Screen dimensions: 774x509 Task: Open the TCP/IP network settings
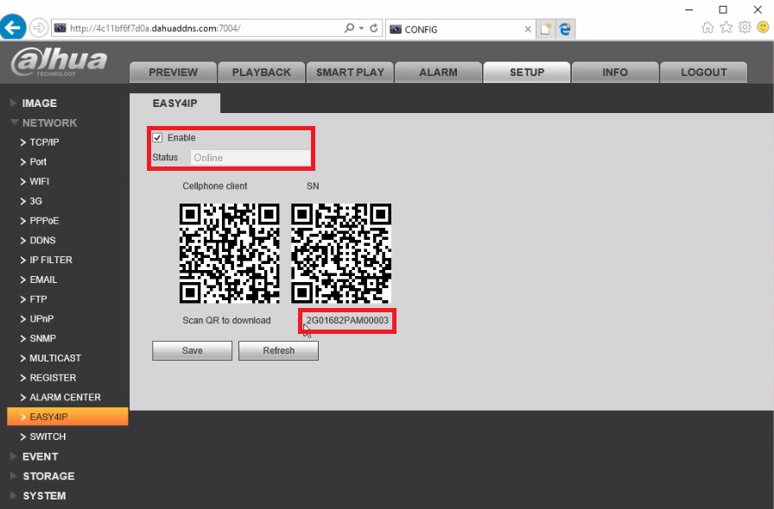44,142
